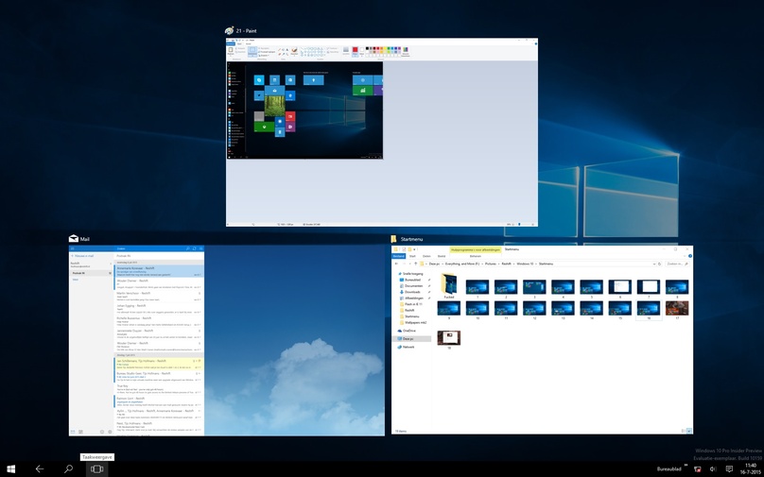Screen dimensions: 764x477
Task: Toggle the Taakweergave (Task View) button
Action: pyautogui.click(x=97, y=468)
